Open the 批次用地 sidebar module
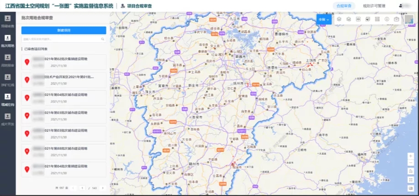 click(x=8, y=40)
